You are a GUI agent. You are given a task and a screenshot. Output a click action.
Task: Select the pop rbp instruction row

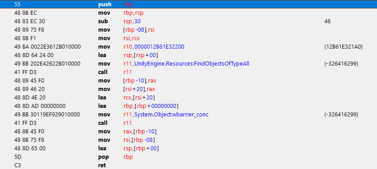tap(188, 157)
